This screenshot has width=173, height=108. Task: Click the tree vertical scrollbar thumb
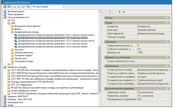tap(99, 70)
